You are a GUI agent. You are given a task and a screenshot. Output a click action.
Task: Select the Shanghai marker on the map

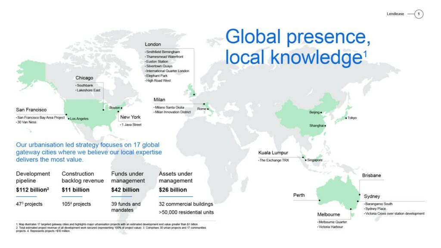point(325,126)
